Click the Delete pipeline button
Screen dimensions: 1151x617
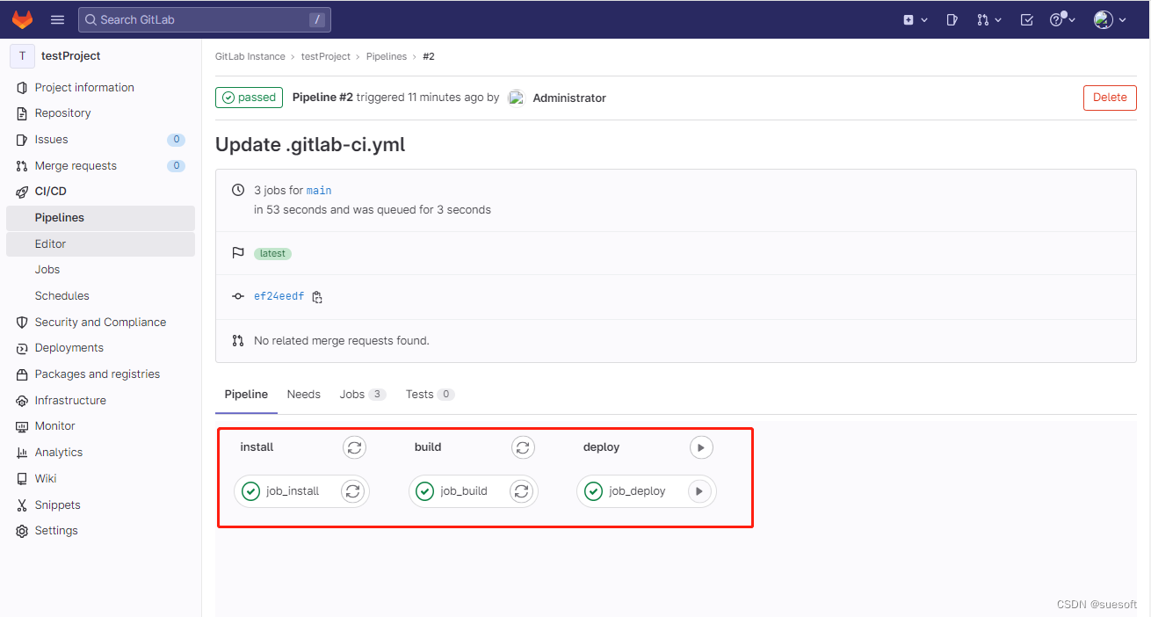1110,98
